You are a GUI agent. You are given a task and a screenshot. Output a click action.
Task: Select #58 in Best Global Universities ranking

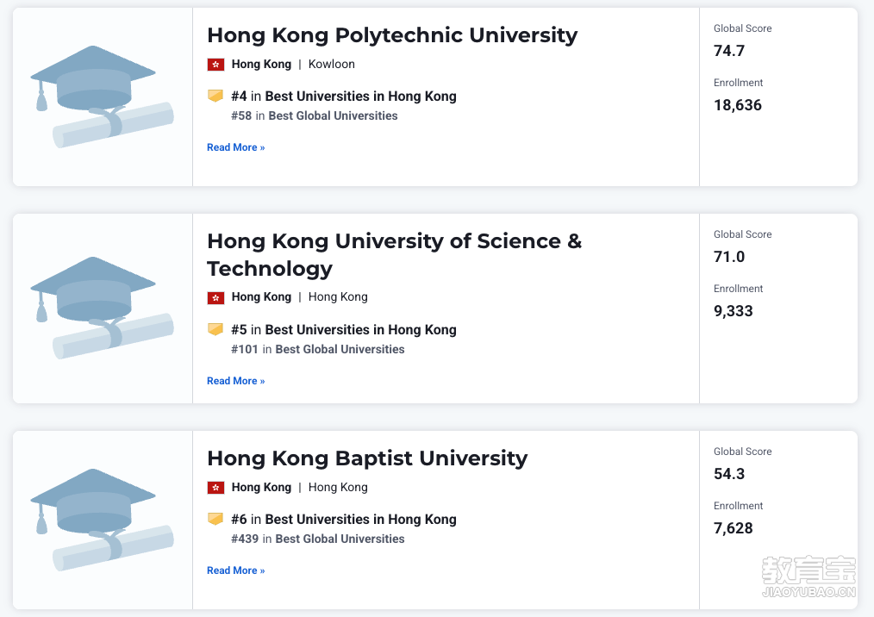click(x=315, y=116)
